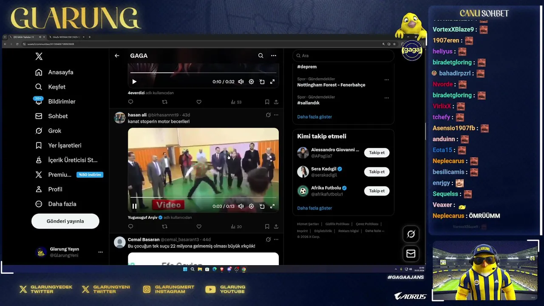The height and width of the screenshot is (306, 544).
Task: Open more options on Cemal Basaran's post
Action: click(276, 239)
